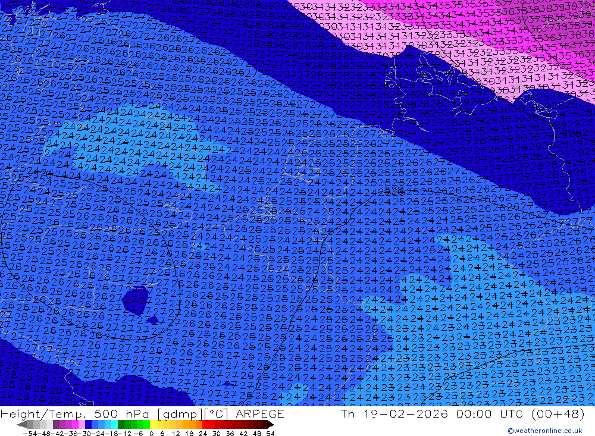This screenshot has width=595, height=436.
Task: Click the '0' label under the color legend
Action: click(x=151, y=434)
